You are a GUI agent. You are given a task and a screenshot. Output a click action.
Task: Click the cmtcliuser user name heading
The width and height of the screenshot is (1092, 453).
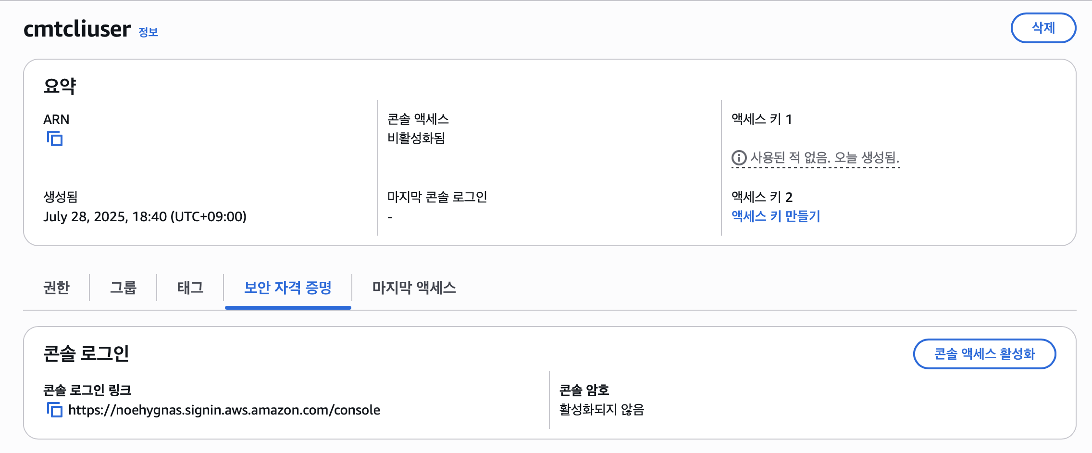pyautogui.click(x=77, y=29)
